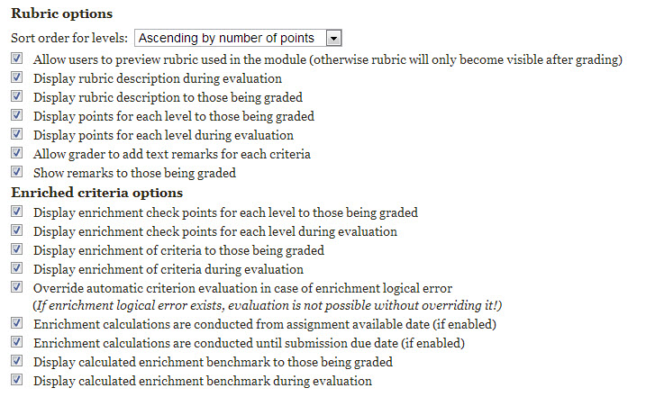Toggle Display rubric description during evaluation checkbox
This screenshot has width=646, height=397.
[17, 78]
